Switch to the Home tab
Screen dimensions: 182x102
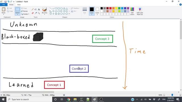point(11,5)
